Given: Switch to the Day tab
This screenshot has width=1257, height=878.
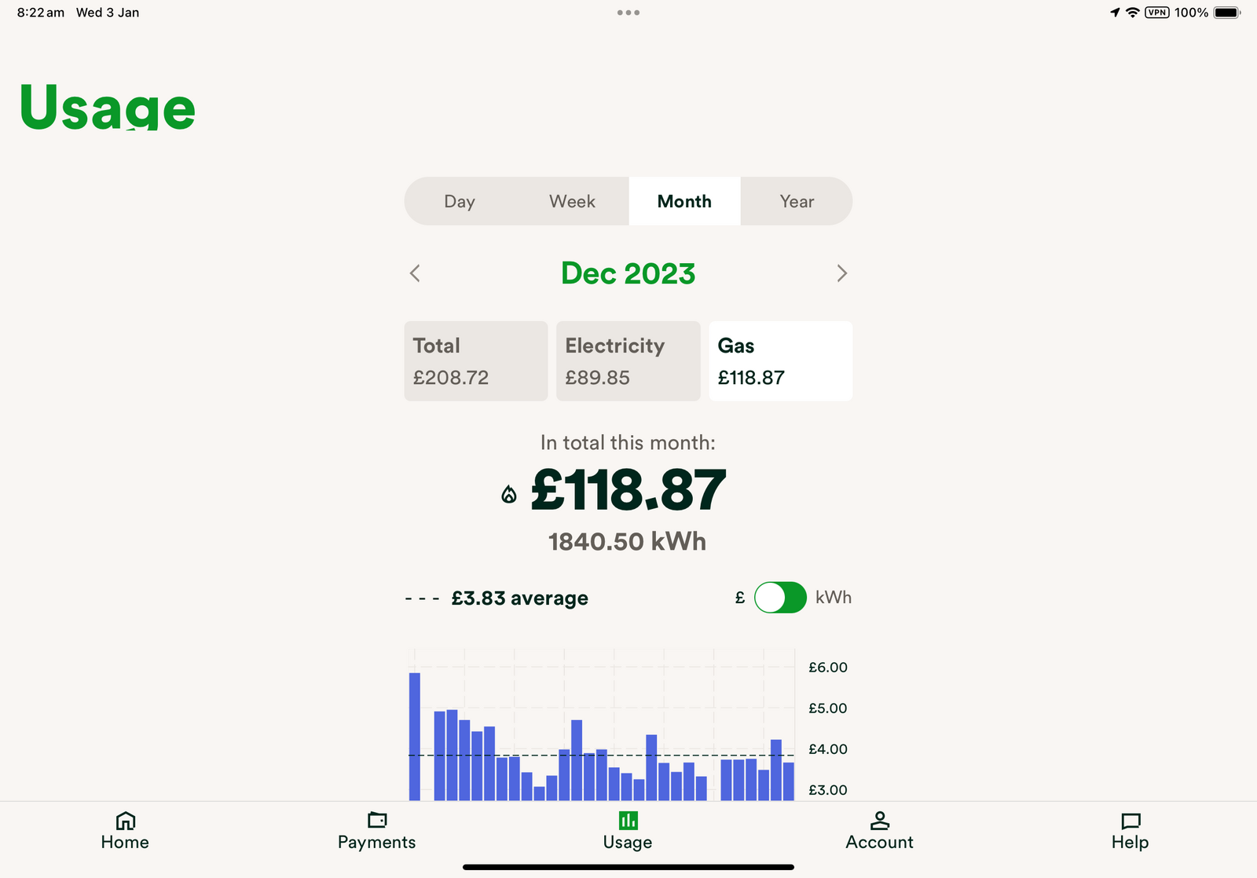Looking at the screenshot, I should click(460, 202).
